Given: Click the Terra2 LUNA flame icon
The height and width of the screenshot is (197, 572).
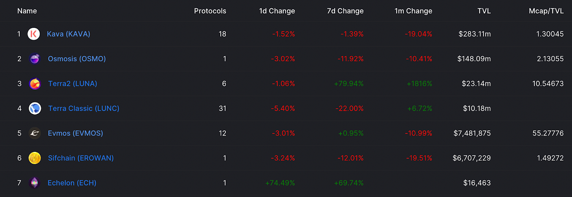Looking at the screenshot, I should tap(35, 84).
